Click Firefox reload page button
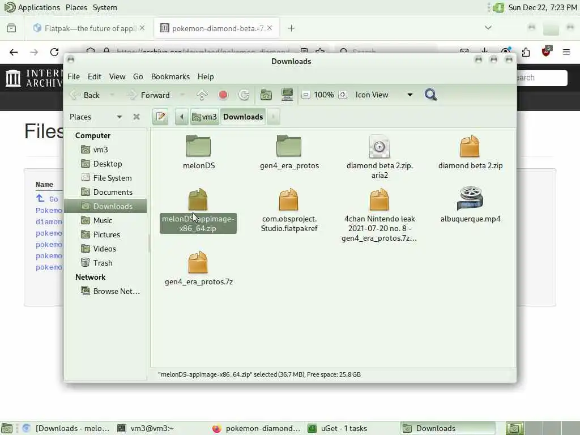The image size is (580, 435). (54, 52)
